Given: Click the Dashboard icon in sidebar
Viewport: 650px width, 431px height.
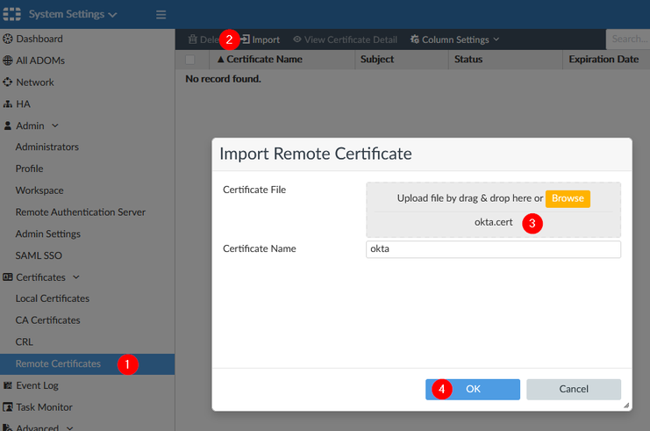Looking at the screenshot, I should 8,40.
